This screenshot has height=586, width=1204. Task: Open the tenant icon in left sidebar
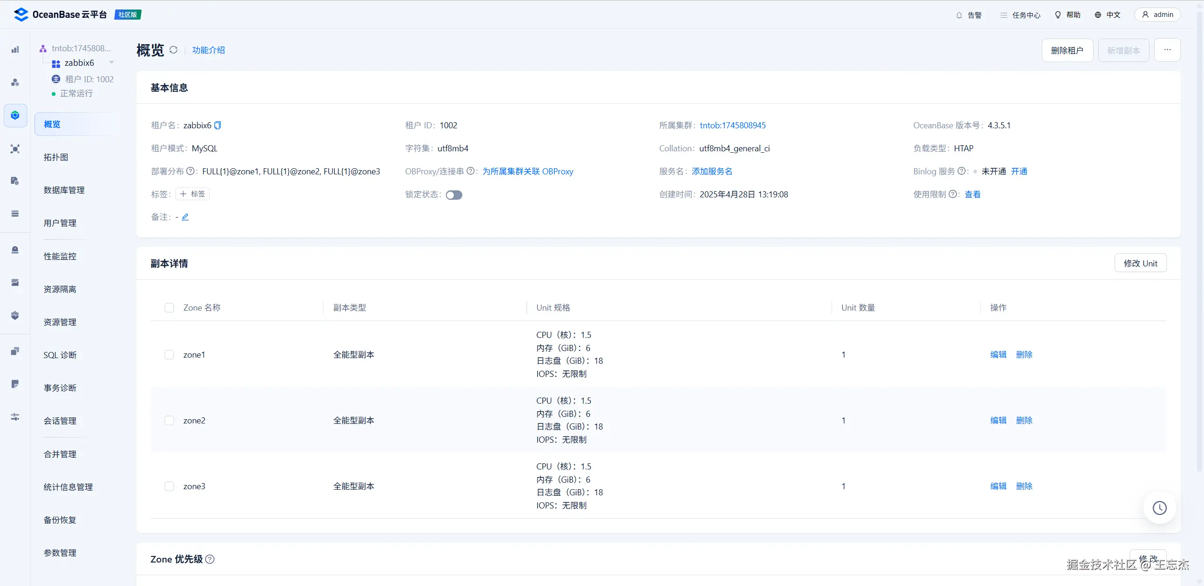pyautogui.click(x=15, y=115)
